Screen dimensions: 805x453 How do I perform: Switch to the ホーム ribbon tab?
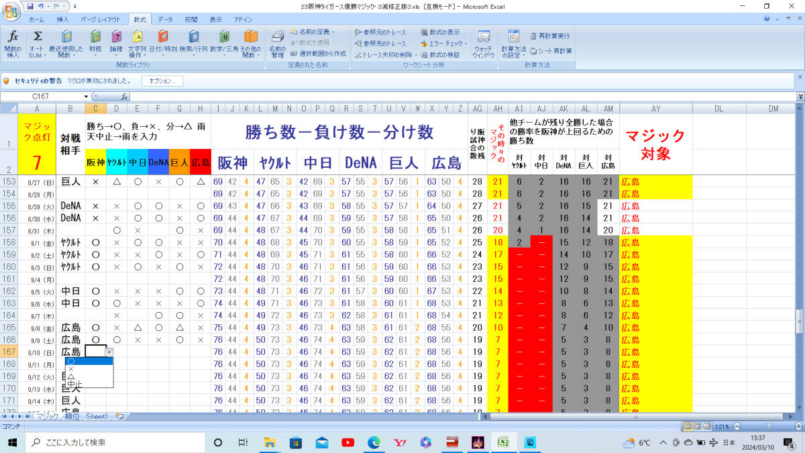37,19
